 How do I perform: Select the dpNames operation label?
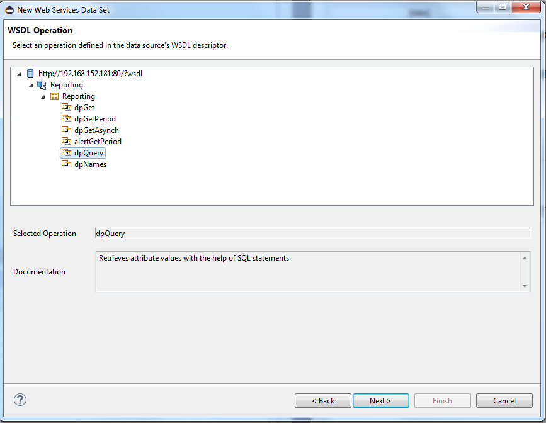click(90, 164)
